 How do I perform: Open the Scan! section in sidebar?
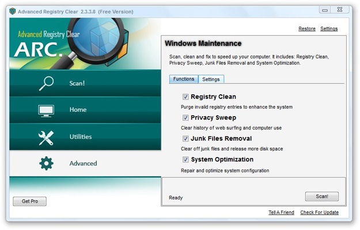[85, 83]
